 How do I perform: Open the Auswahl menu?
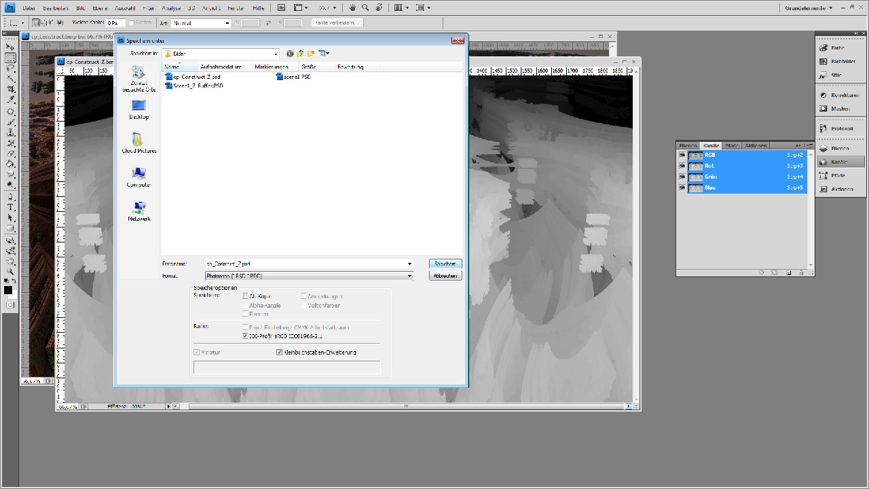tap(125, 7)
